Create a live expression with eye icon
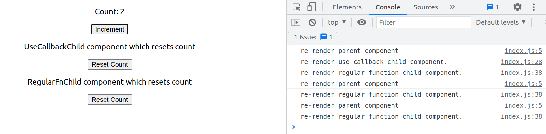 click(362, 22)
